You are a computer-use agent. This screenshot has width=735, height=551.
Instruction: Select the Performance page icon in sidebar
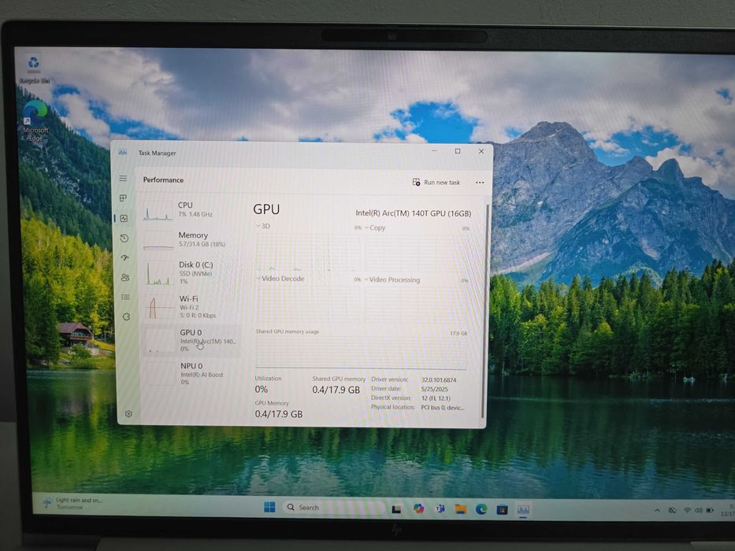pyautogui.click(x=124, y=218)
